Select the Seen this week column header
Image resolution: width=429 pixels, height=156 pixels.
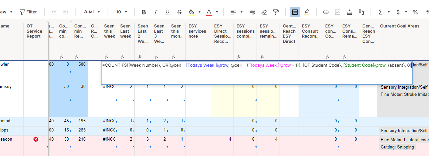[109, 41]
